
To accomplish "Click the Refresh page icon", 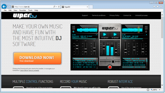I will coord(59,7).
